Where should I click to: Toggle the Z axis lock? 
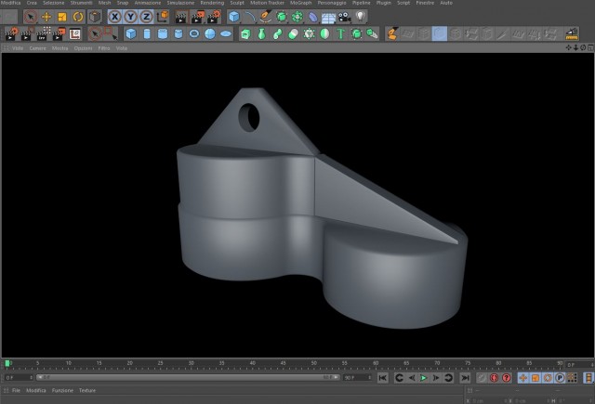[146, 17]
